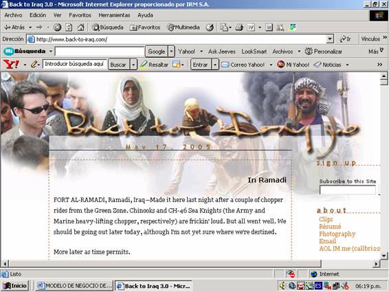
Task: Open the Favoritos menu in menu bar
Action: pos(80,15)
